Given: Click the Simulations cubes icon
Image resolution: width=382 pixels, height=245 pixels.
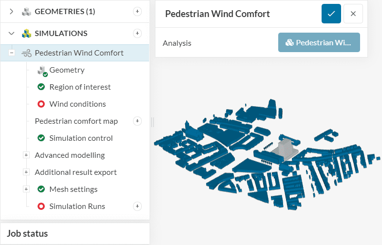Looking at the screenshot, I should point(26,34).
